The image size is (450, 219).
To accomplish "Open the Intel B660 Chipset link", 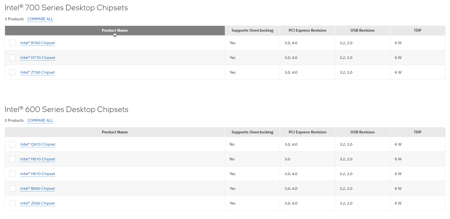I will click(x=38, y=189).
